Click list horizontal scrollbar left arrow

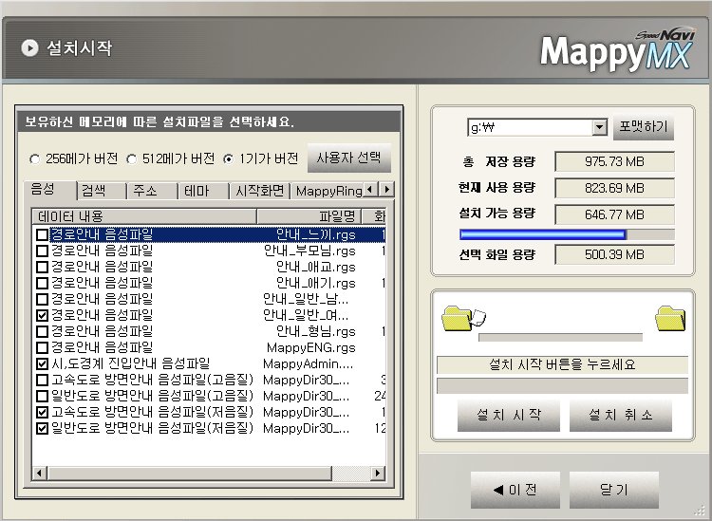pos(39,474)
